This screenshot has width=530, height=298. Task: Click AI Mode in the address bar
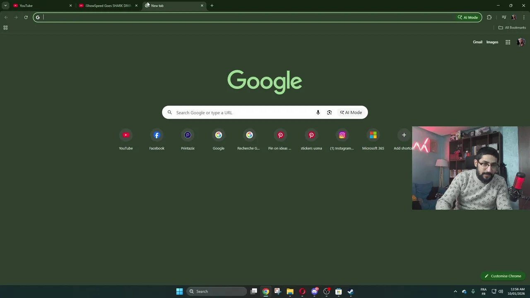click(x=468, y=17)
